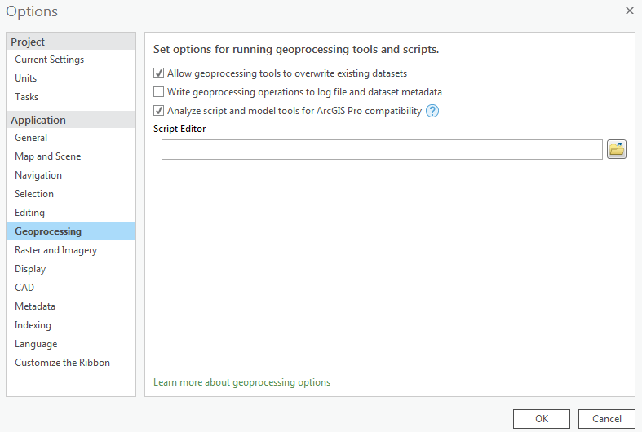Switch to Navigation options

coord(38,175)
